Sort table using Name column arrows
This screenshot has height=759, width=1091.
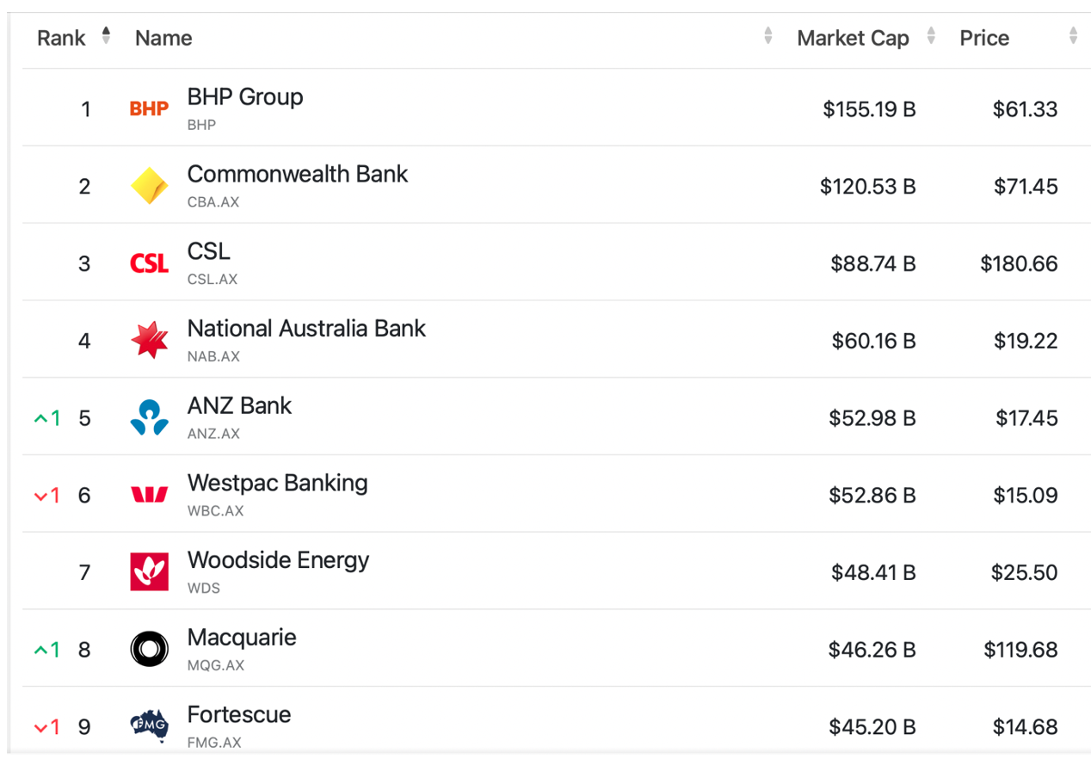click(x=767, y=36)
